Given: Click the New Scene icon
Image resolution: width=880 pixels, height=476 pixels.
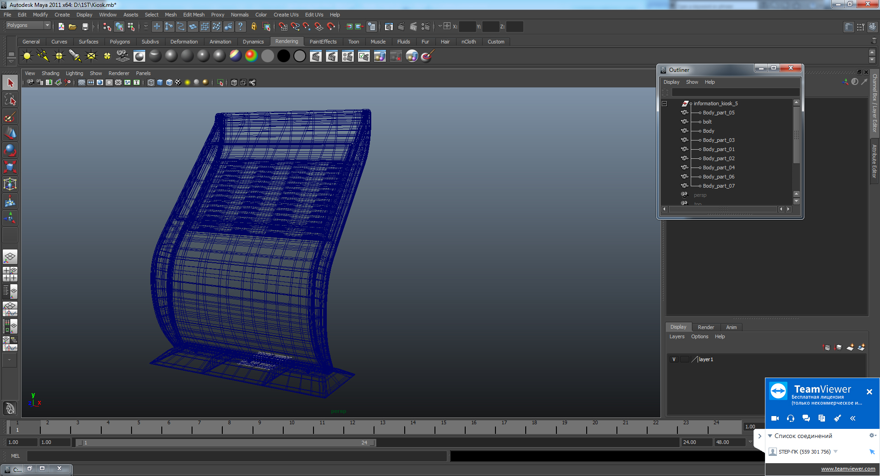Looking at the screenshot, I should pos(61,27).
